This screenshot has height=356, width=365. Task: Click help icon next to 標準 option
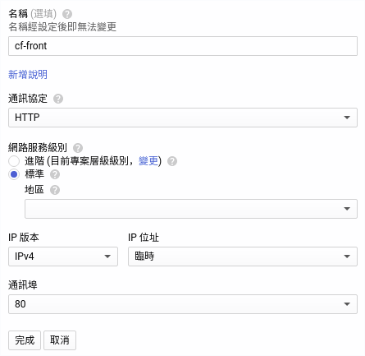point(55,174)
